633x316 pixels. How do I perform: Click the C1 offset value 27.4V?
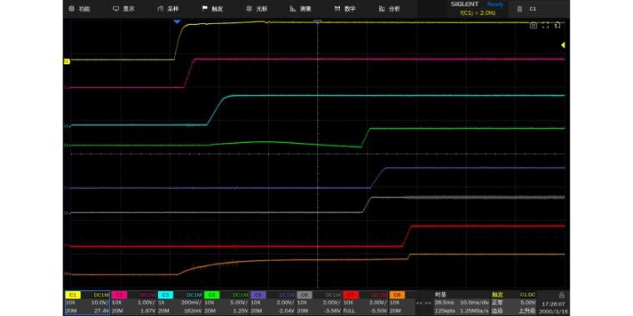[102, 311]
